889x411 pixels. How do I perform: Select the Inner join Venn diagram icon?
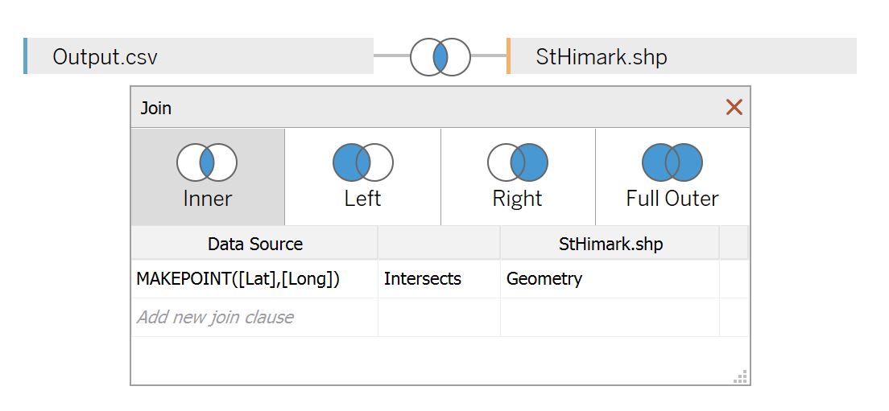(207, 162)
